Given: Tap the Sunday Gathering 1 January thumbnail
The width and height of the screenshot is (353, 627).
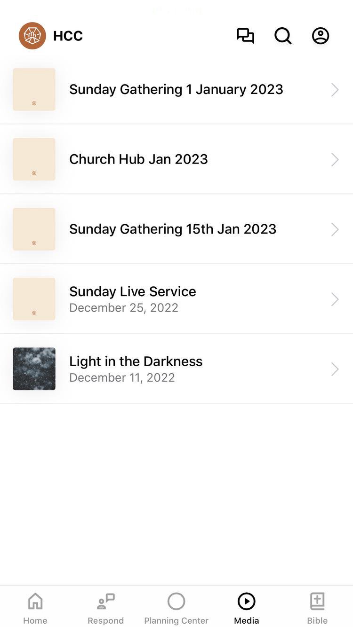Looking at the screenshot, I should (34, 89).
